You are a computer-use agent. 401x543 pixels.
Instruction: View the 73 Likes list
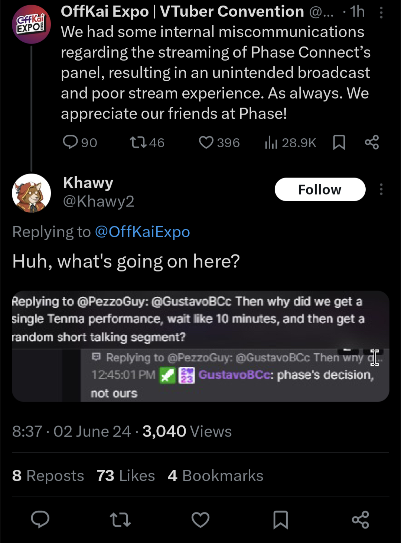coord(125,476)
